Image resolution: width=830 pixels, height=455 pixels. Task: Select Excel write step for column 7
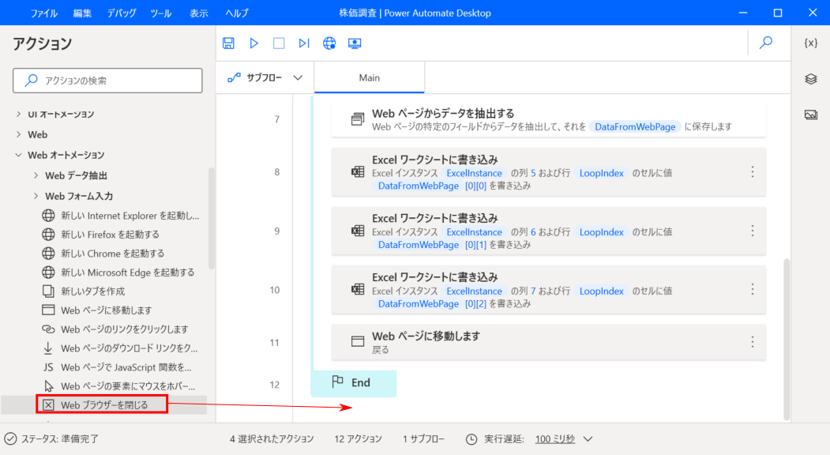pos(548,290)
